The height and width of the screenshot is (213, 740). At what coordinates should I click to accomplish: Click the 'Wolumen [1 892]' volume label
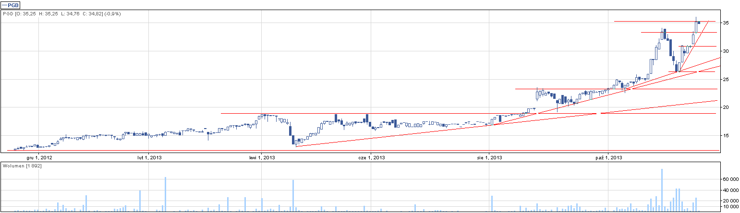point(22,166)
